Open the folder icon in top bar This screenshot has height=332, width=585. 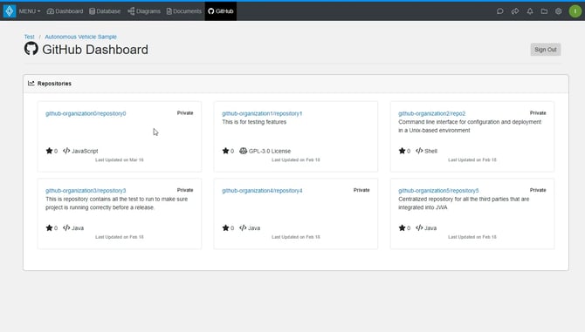[x=544, y=11]
